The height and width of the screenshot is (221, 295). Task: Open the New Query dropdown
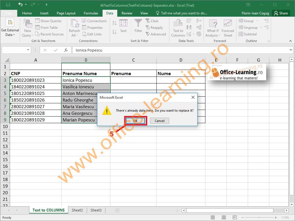pyautogui.click(x=27, y=28)
